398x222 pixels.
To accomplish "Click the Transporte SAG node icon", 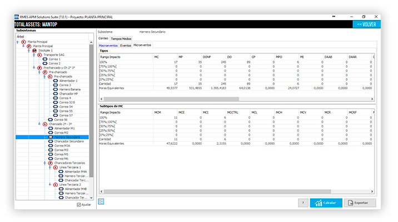I will pos(39,55).
